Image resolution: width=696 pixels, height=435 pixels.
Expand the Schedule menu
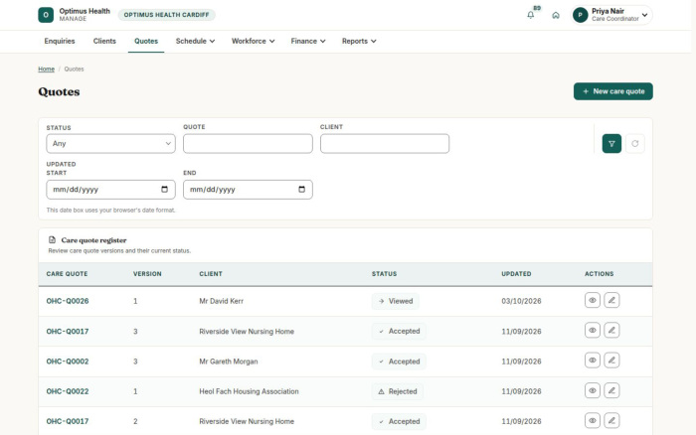[x=195, y=42]
